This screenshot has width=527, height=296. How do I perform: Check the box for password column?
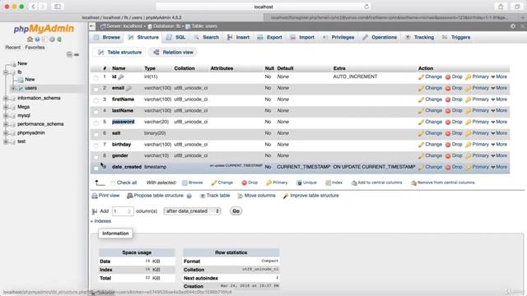[96, 123]
